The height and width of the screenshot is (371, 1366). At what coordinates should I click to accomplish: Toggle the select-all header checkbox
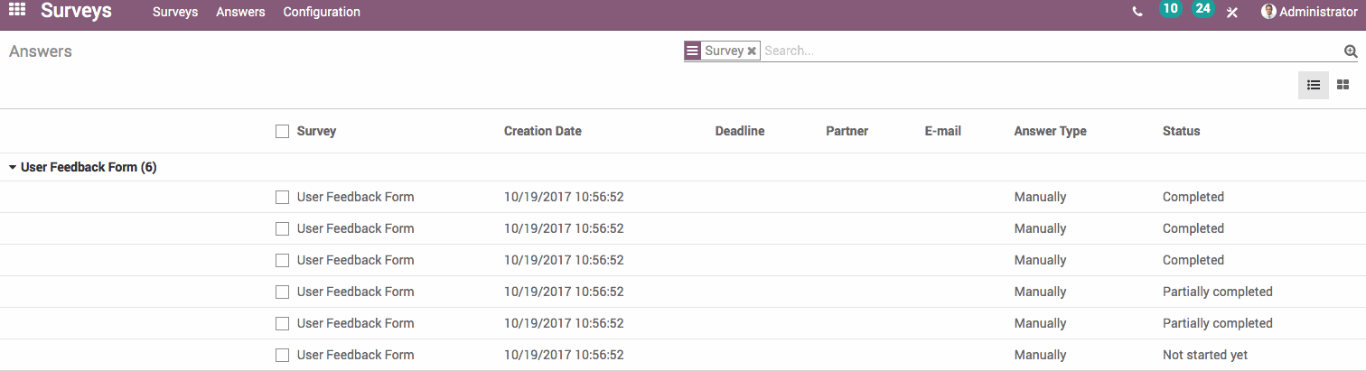283,132
